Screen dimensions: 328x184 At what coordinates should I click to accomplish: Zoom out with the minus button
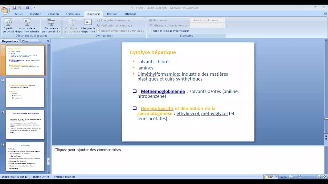click(x=291, y=177)
